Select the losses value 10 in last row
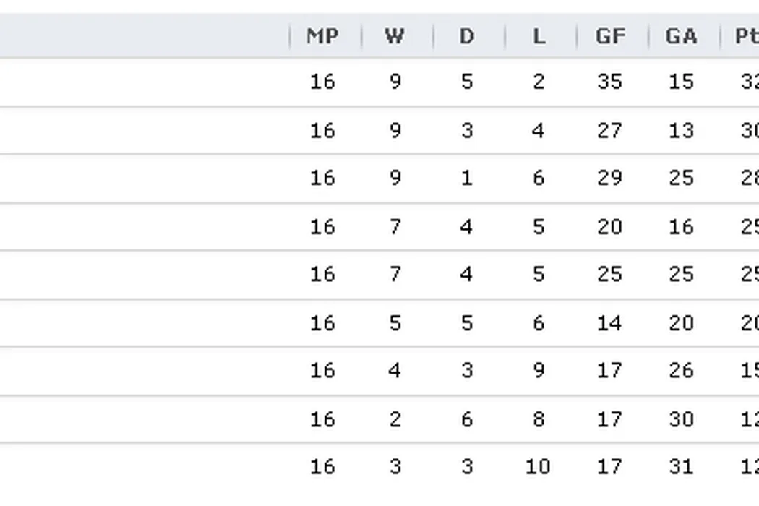 (x=539, y=467)
